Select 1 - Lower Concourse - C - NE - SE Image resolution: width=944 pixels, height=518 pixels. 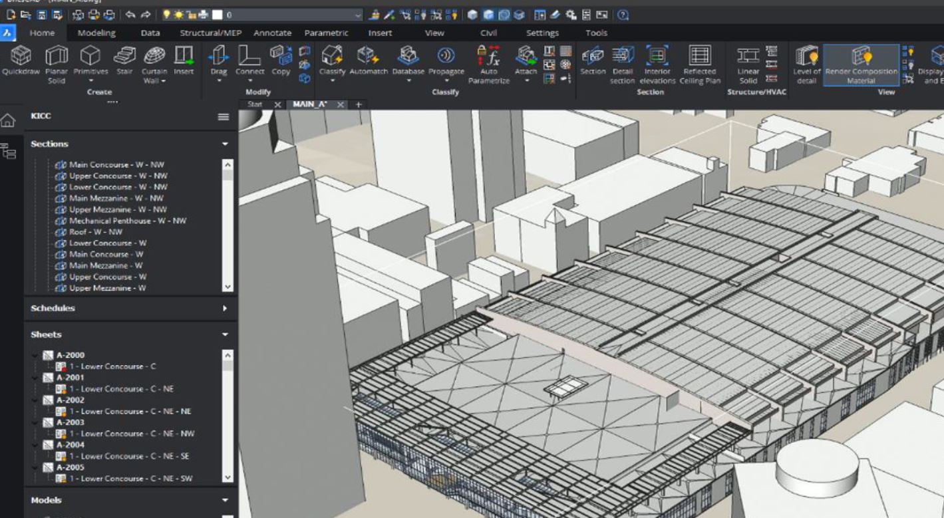(x=130, y=456)
